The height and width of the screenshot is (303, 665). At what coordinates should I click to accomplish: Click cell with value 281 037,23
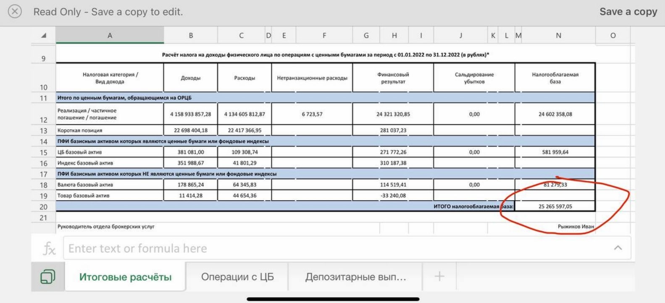pos(393,131)
